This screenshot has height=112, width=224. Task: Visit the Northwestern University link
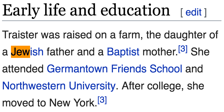(x=59, y=86)
